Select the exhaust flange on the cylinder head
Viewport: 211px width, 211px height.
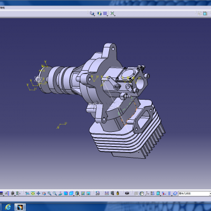[143, 119]
